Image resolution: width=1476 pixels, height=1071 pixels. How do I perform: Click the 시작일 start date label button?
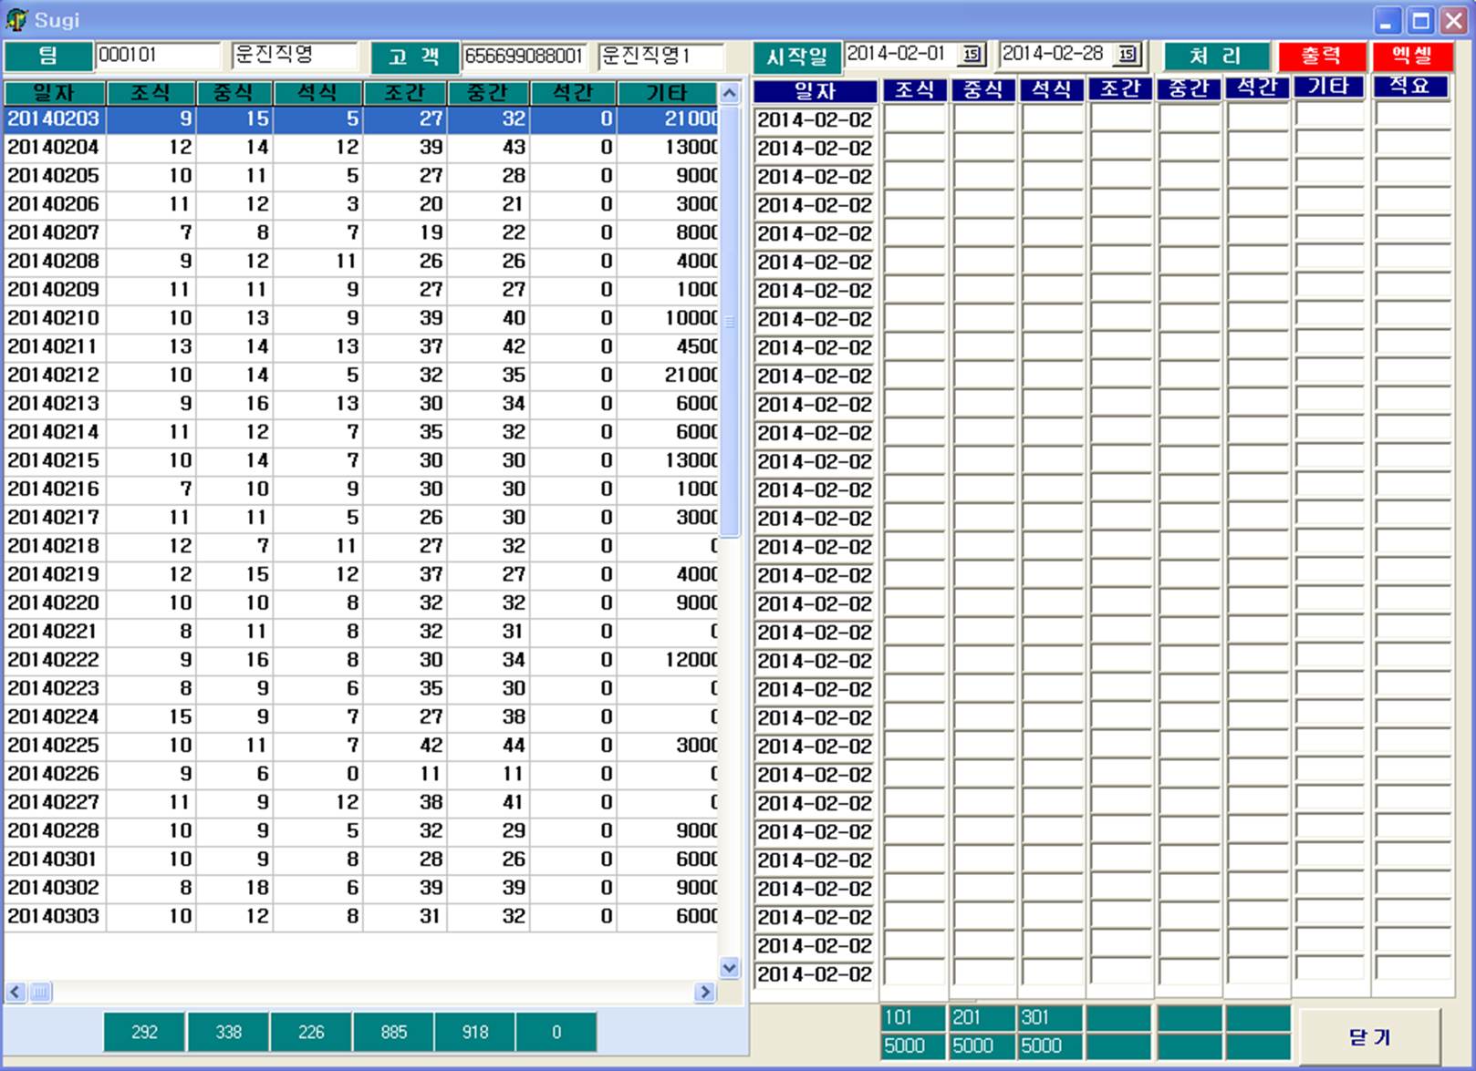796,57
